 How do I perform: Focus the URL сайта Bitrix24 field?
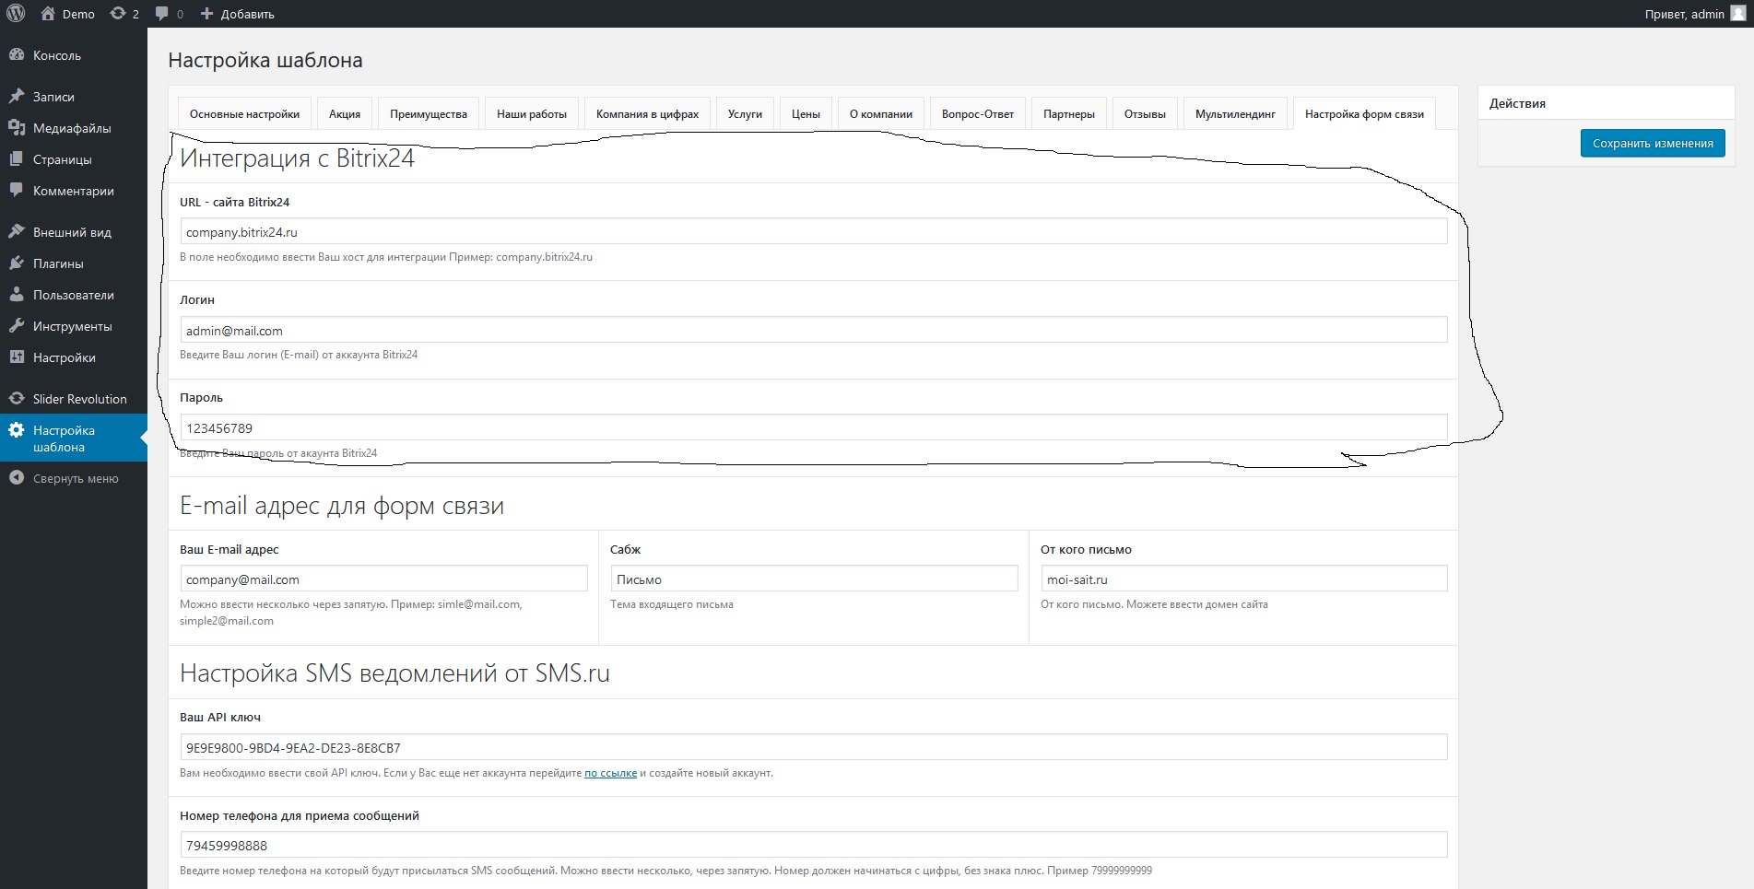[x=813, y=232]
